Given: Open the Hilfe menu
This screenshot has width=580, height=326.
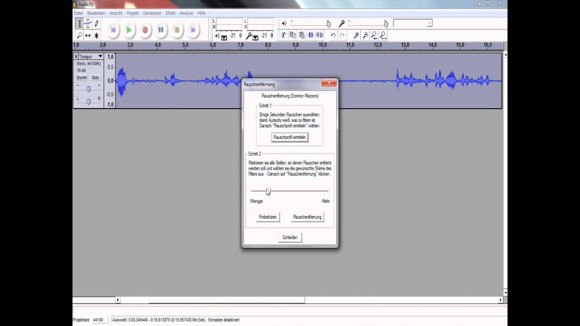Looking at the screenshot, I should pos(201,13).
